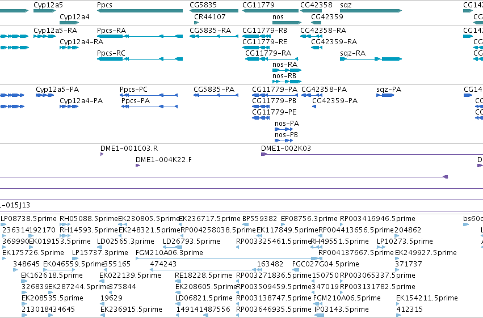Select the teal gene bar under Ppcs label
Screen dimensions: 483x318
tap(140, 11)
